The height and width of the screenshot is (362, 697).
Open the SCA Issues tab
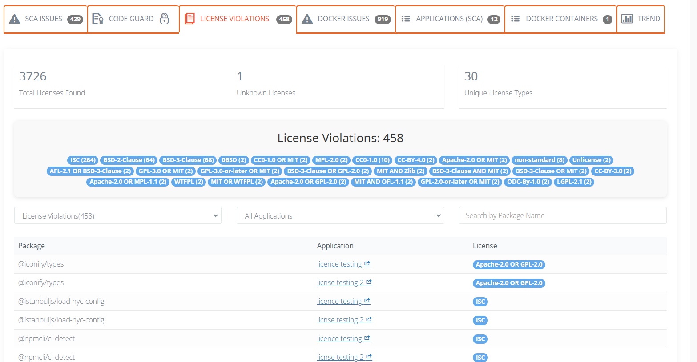[x=46, y=19]
